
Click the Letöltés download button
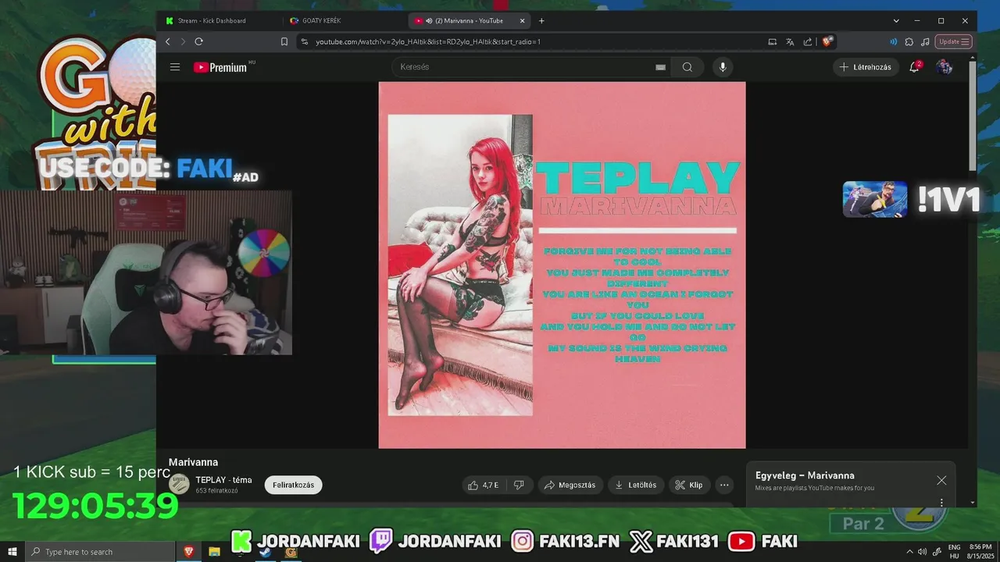[636, 485]
